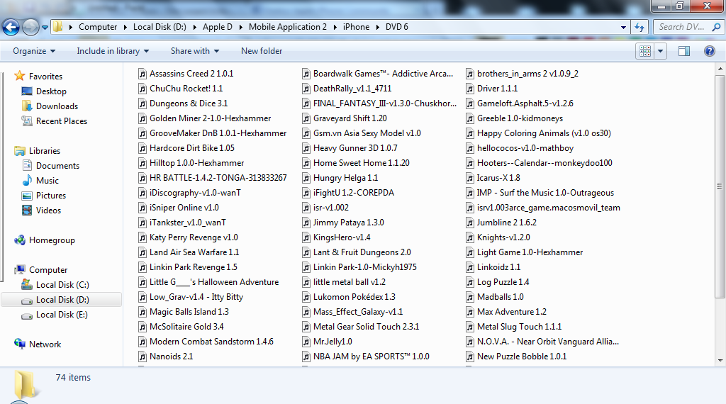Click the Dungeons & Dice 3.1 file icon
Screen dimensions: 726x404
click(x=142, y=103)
